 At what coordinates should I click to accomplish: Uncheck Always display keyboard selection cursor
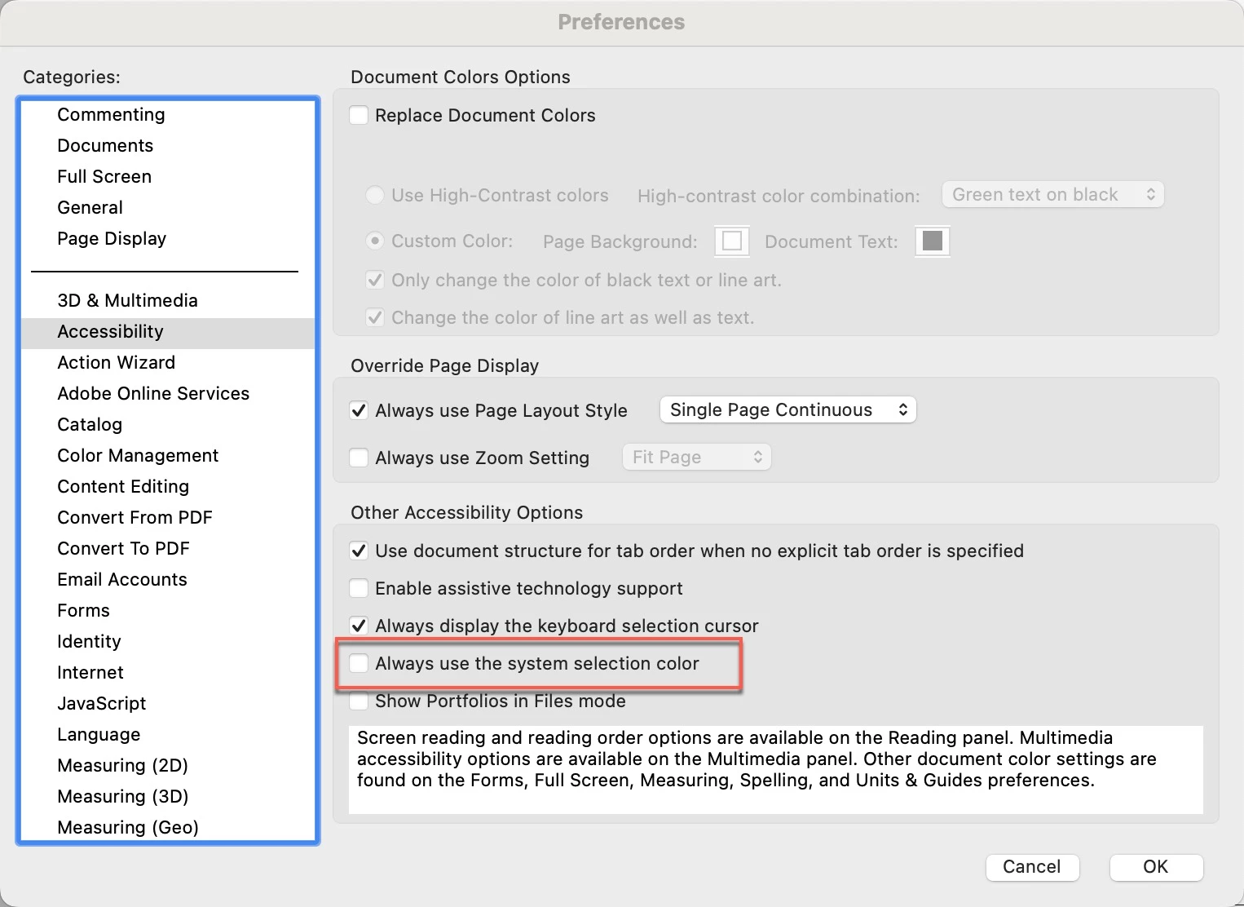point(359,626)
